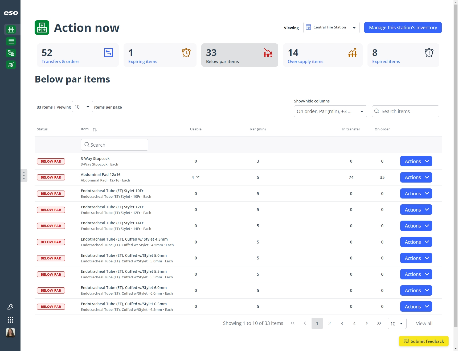Open the wrench admin tools icon
This screenshot has width=458, height=351.
click(10, 307)
